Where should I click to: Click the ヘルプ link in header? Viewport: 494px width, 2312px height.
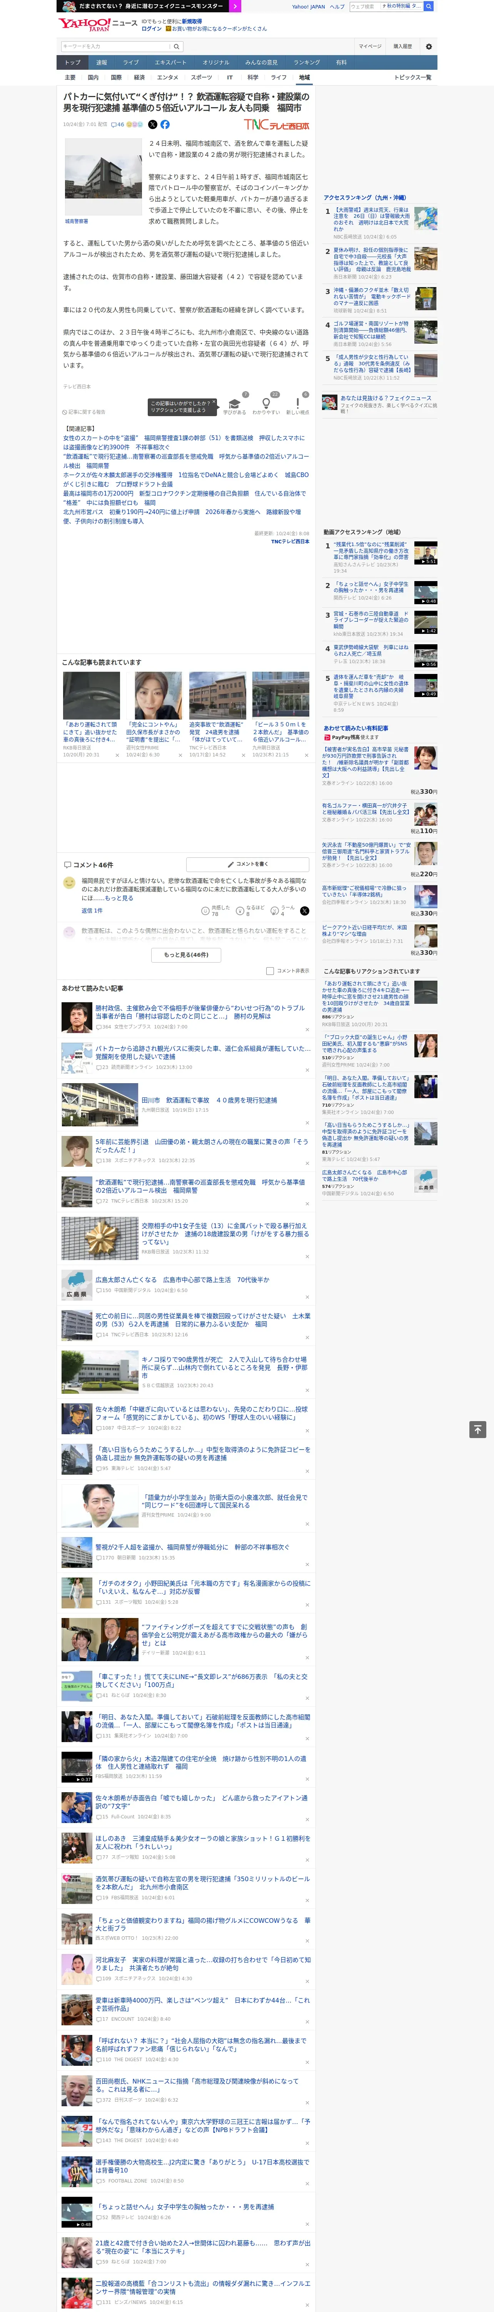pyautogui.click(x=337, y=6)
